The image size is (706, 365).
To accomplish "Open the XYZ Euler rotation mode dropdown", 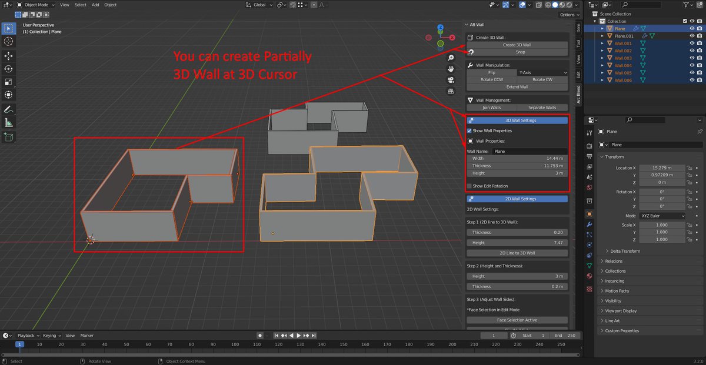I will 662,216.
